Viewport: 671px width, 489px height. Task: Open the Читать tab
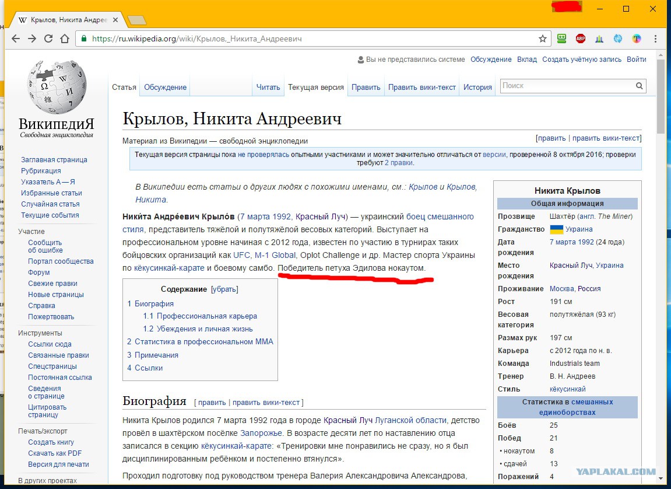tap(268, 88)
